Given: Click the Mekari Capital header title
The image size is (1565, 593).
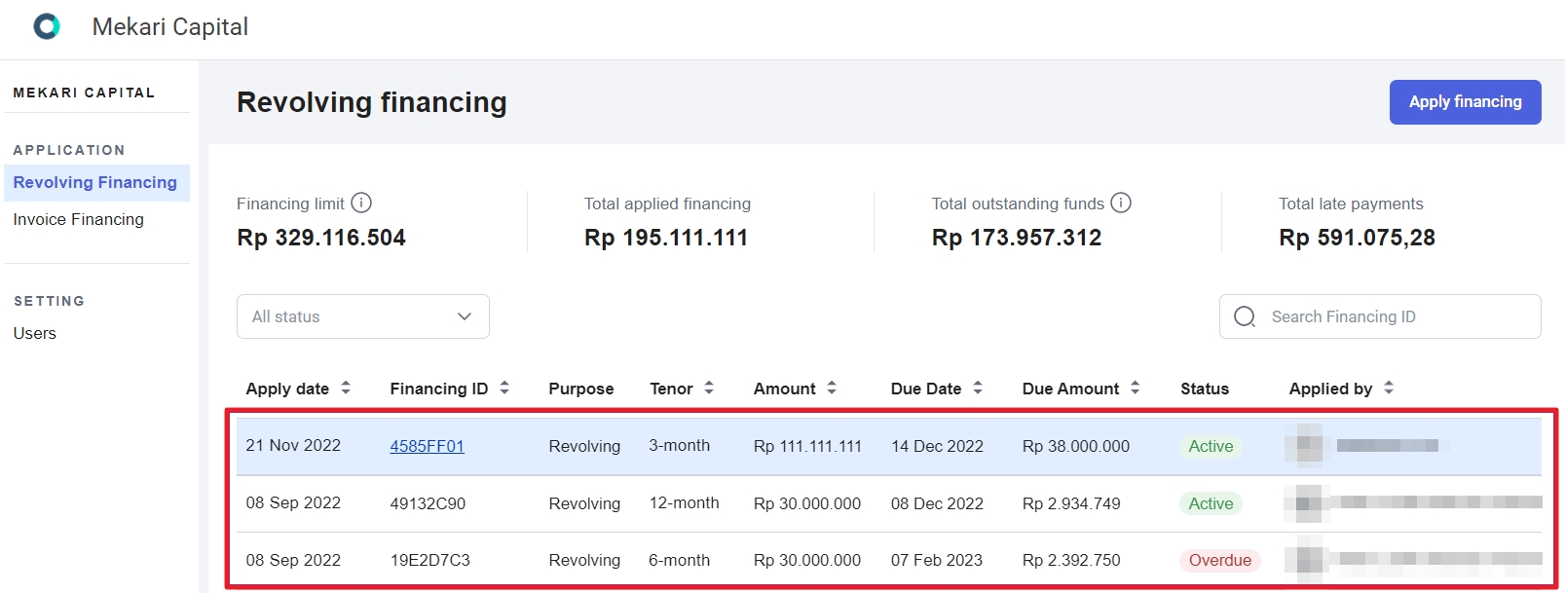Looking at the screenshot, I should pyautogui.click(x=170, y=26).
